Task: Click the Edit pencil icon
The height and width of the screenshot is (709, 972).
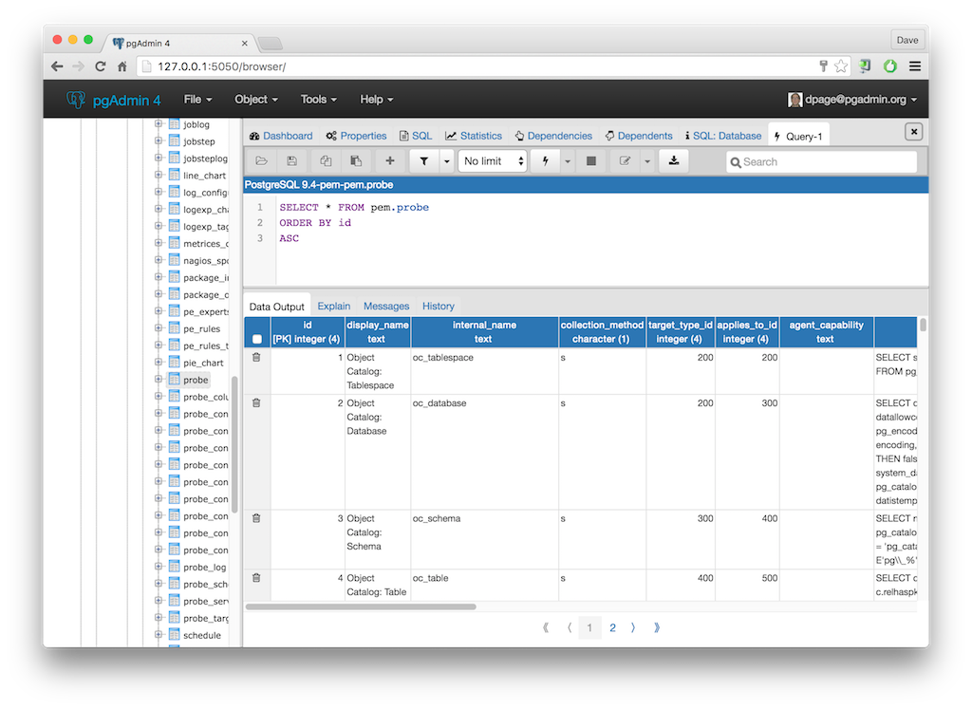Action: (625, 161)
